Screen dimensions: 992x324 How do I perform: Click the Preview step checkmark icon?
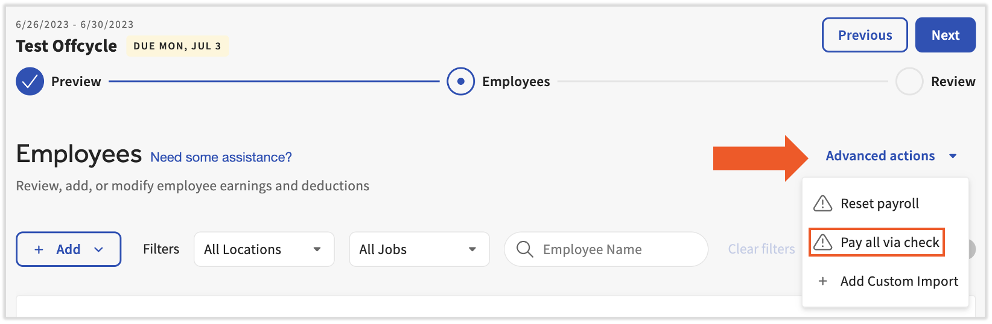tap(30, 82)
